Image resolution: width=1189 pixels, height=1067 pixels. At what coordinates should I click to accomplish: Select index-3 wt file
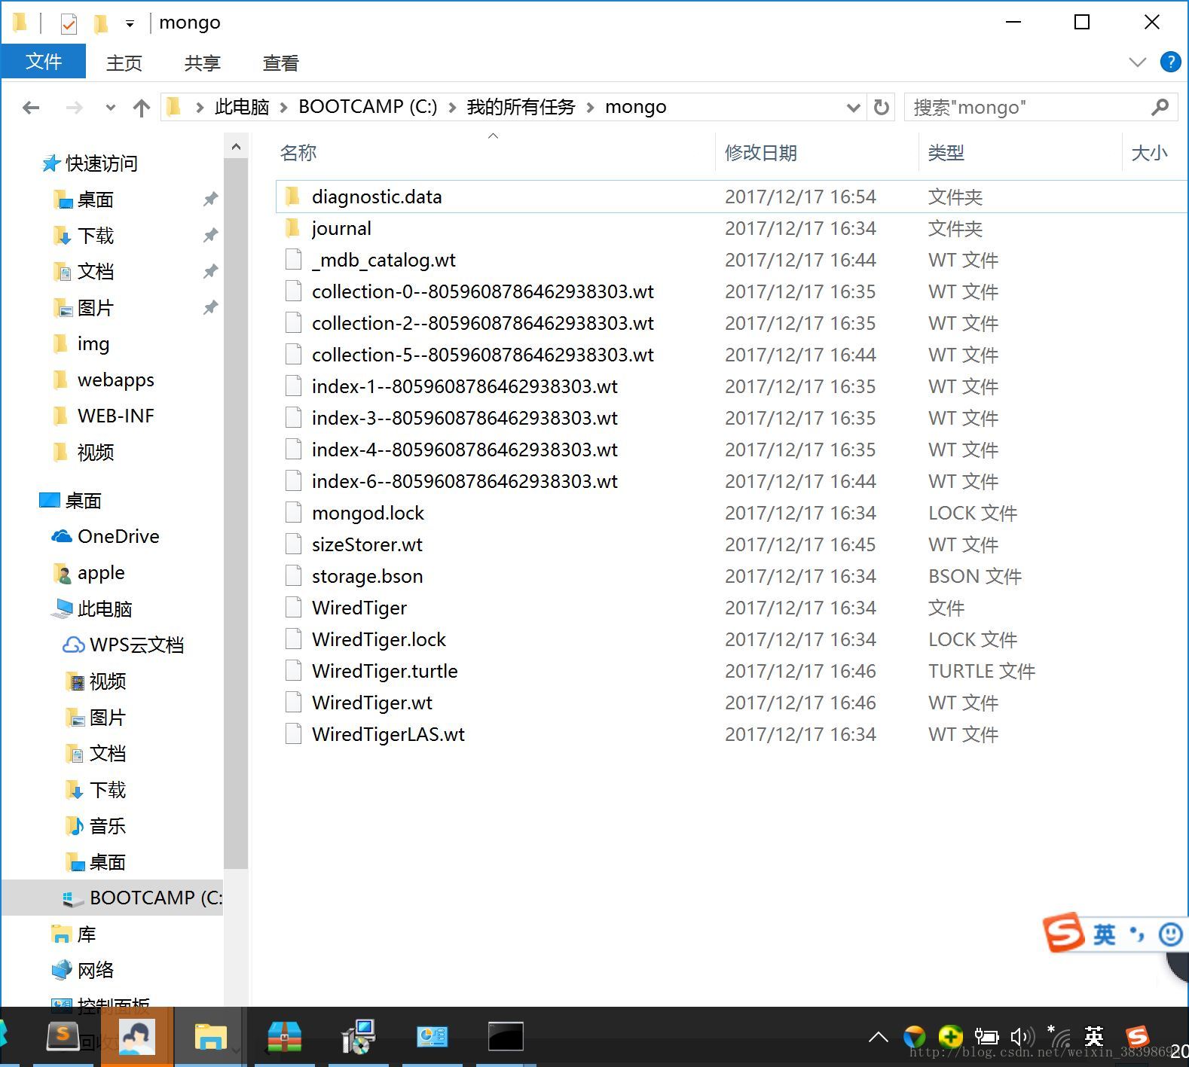pyautogui.click(x=464, y=418)
